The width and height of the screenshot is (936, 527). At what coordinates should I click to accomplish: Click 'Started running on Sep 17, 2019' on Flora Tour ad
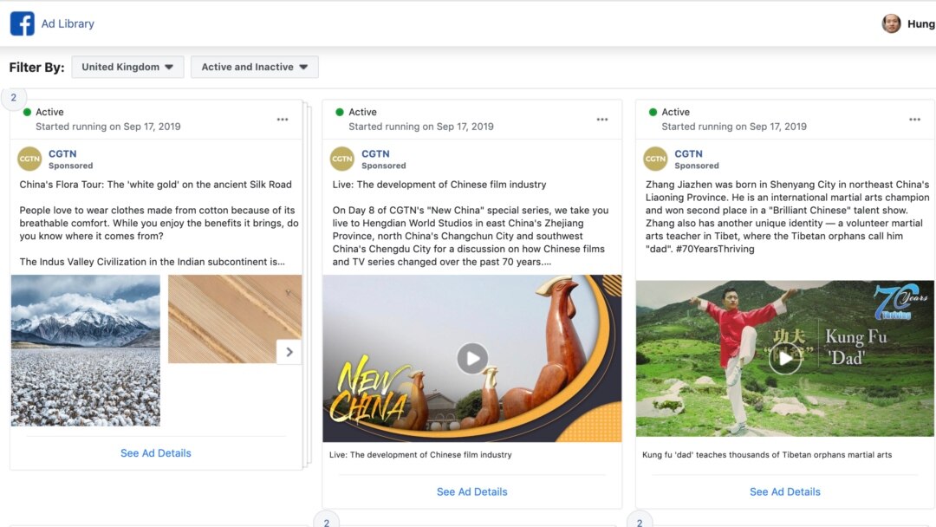click(108, 127)
